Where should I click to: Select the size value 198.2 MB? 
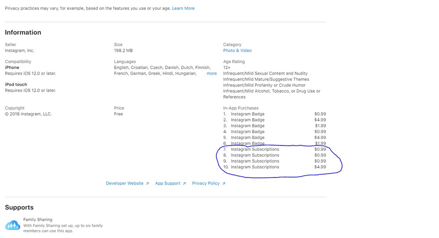coord(123,50)
